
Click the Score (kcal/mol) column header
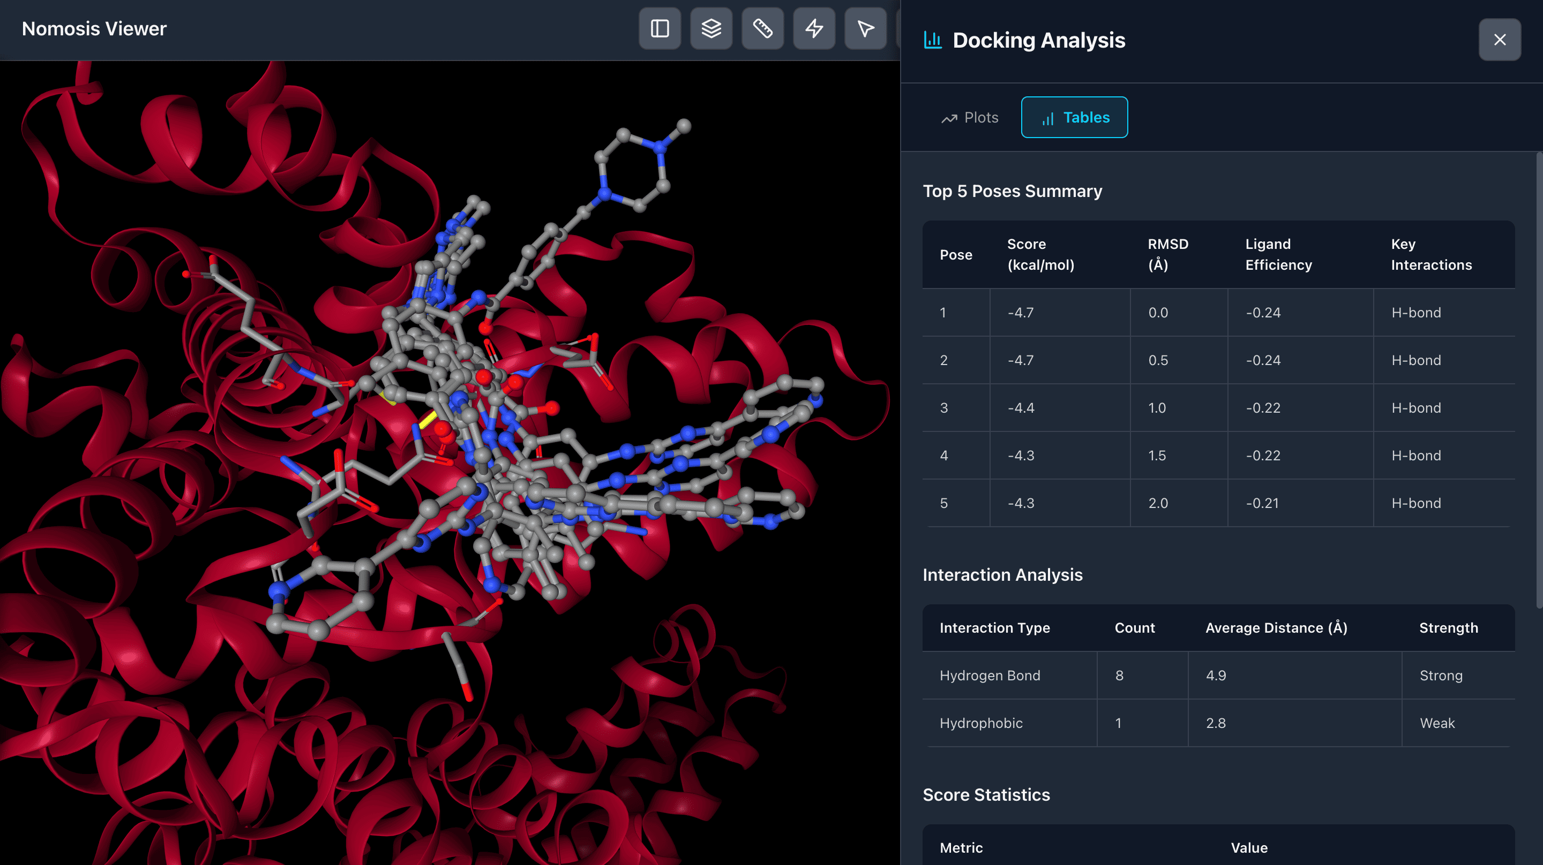coord(1040,254)
